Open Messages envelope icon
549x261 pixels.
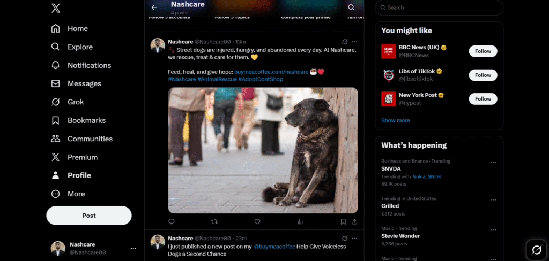point(55,83)
